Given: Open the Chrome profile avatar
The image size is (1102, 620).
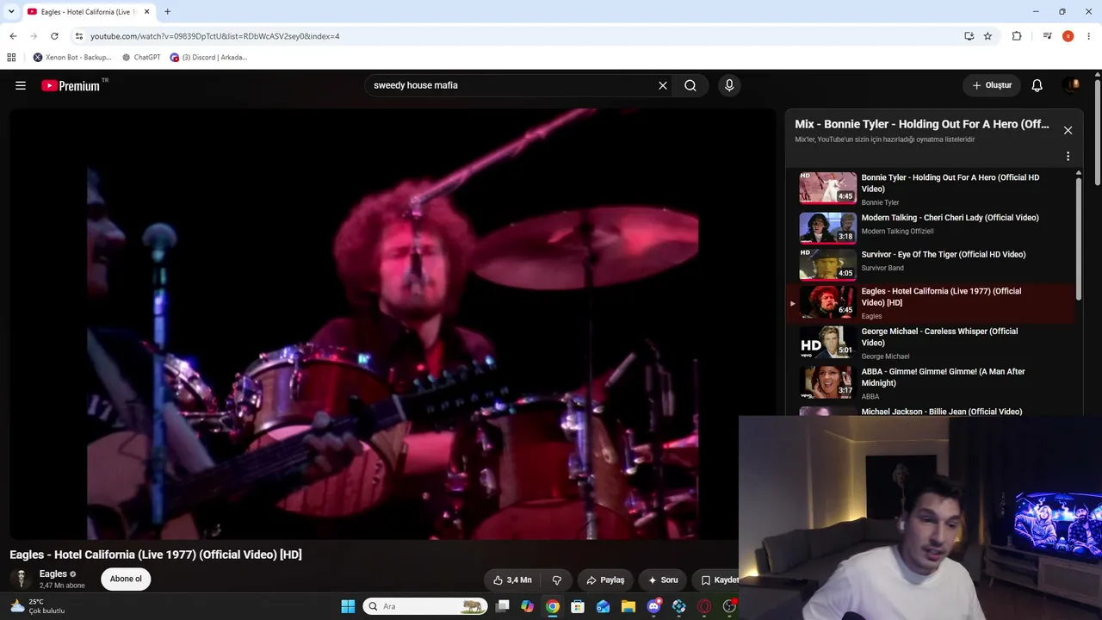Looking at the screenshot, I should [1068, 36].
